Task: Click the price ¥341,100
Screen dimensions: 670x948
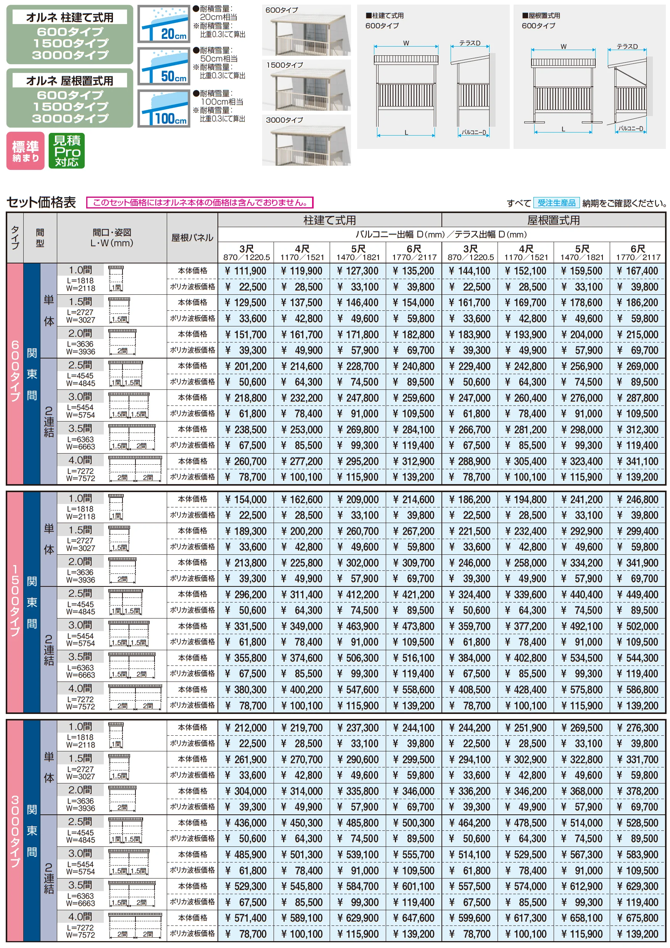Action: pos(638,461)
